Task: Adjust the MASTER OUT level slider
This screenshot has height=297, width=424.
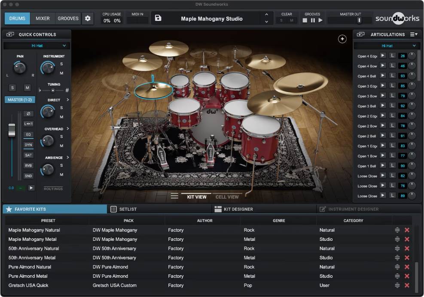Action: (359, 20)
